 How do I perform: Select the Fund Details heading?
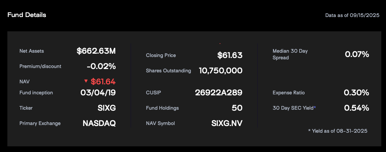pos(27,15)
